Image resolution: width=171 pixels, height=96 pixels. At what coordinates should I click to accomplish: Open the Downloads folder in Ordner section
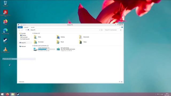(38, 42)
